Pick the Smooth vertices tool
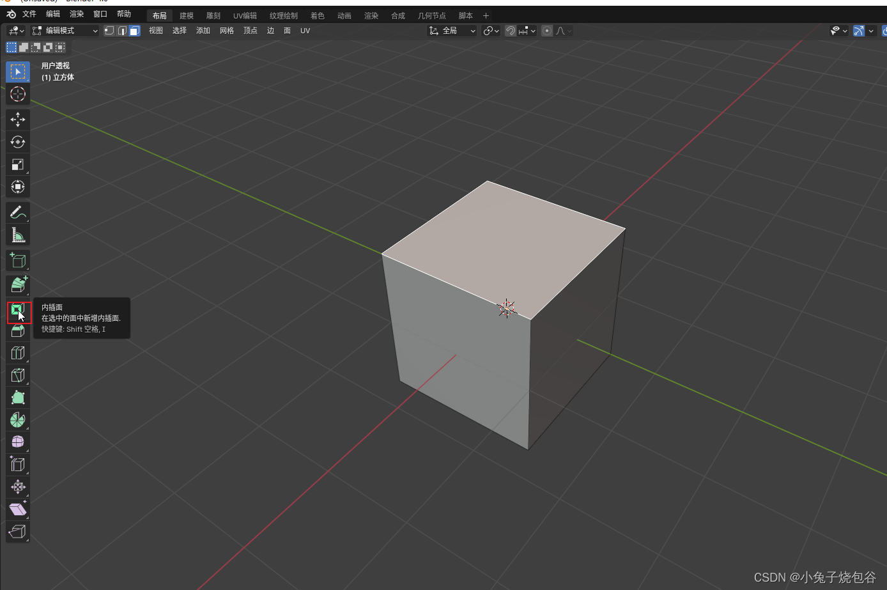The height and width of the screenshot is (590, 887). pos(18,442)
